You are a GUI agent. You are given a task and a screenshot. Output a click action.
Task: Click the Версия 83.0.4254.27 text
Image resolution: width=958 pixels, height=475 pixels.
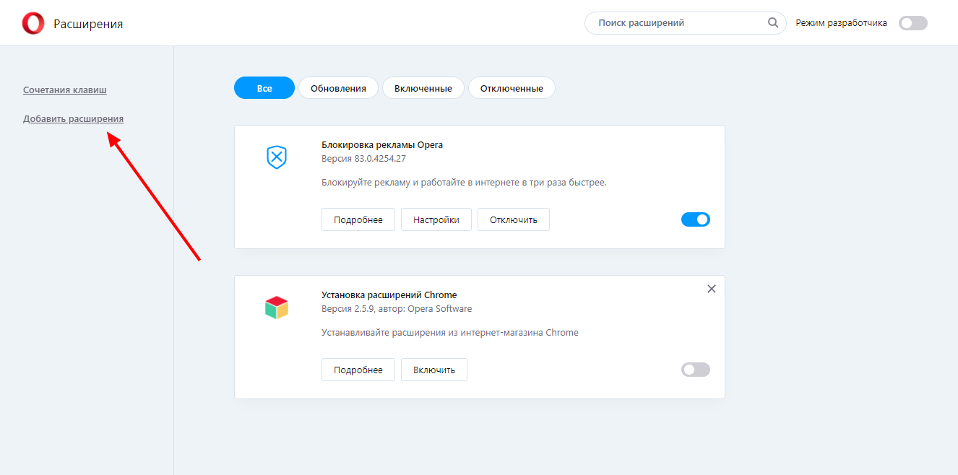(x=363, y=158)
